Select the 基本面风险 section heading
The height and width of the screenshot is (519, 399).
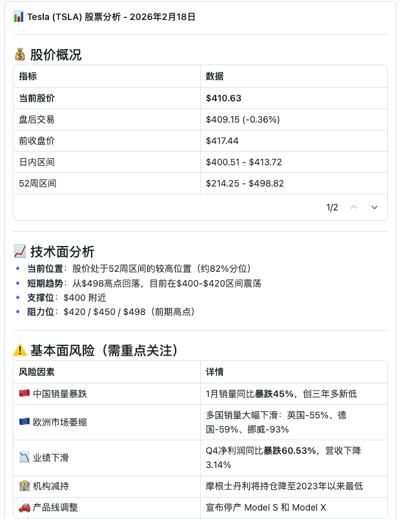[x=104, y=350]
